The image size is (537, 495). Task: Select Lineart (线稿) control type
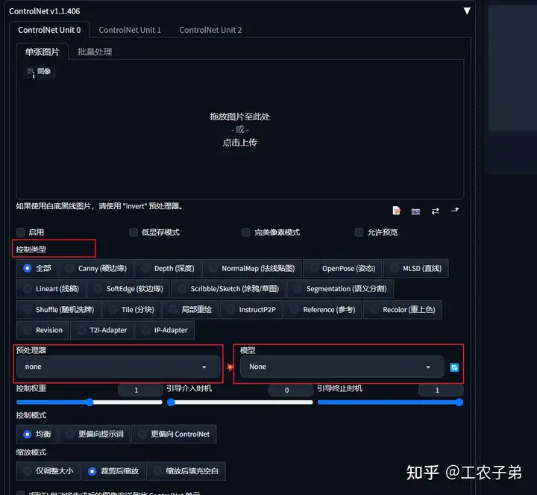(x=51, y=289)
